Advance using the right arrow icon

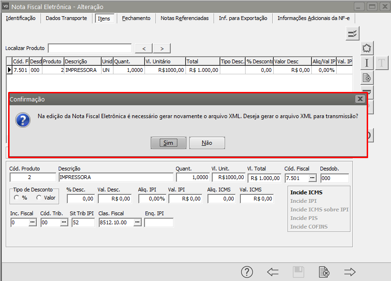point(350,272)
